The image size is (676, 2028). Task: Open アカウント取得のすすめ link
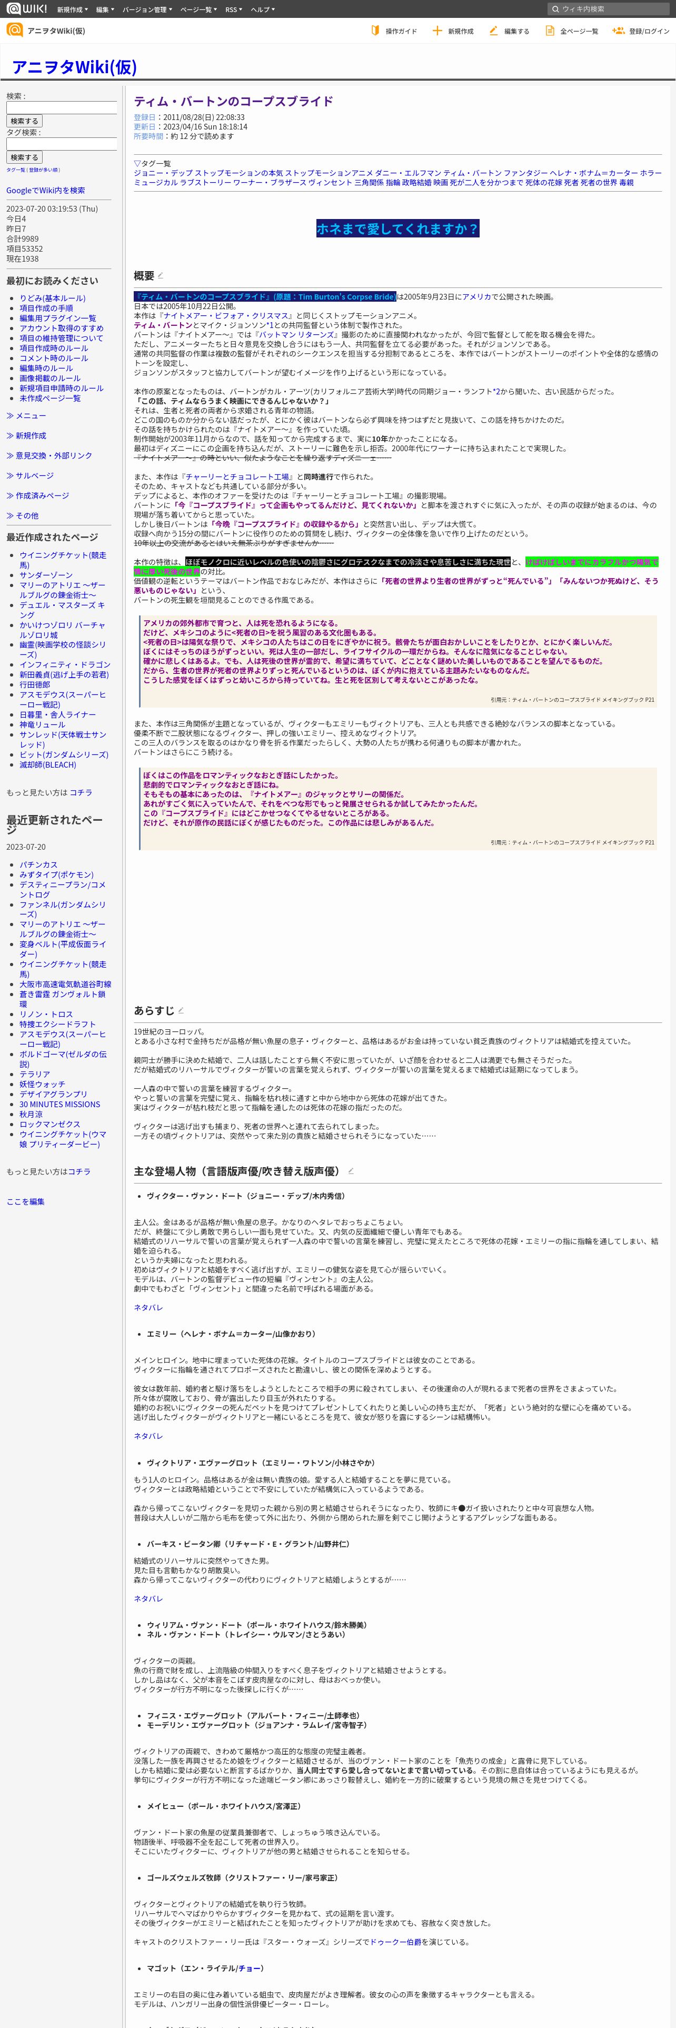pyautogui.click(x=62, y=329)
